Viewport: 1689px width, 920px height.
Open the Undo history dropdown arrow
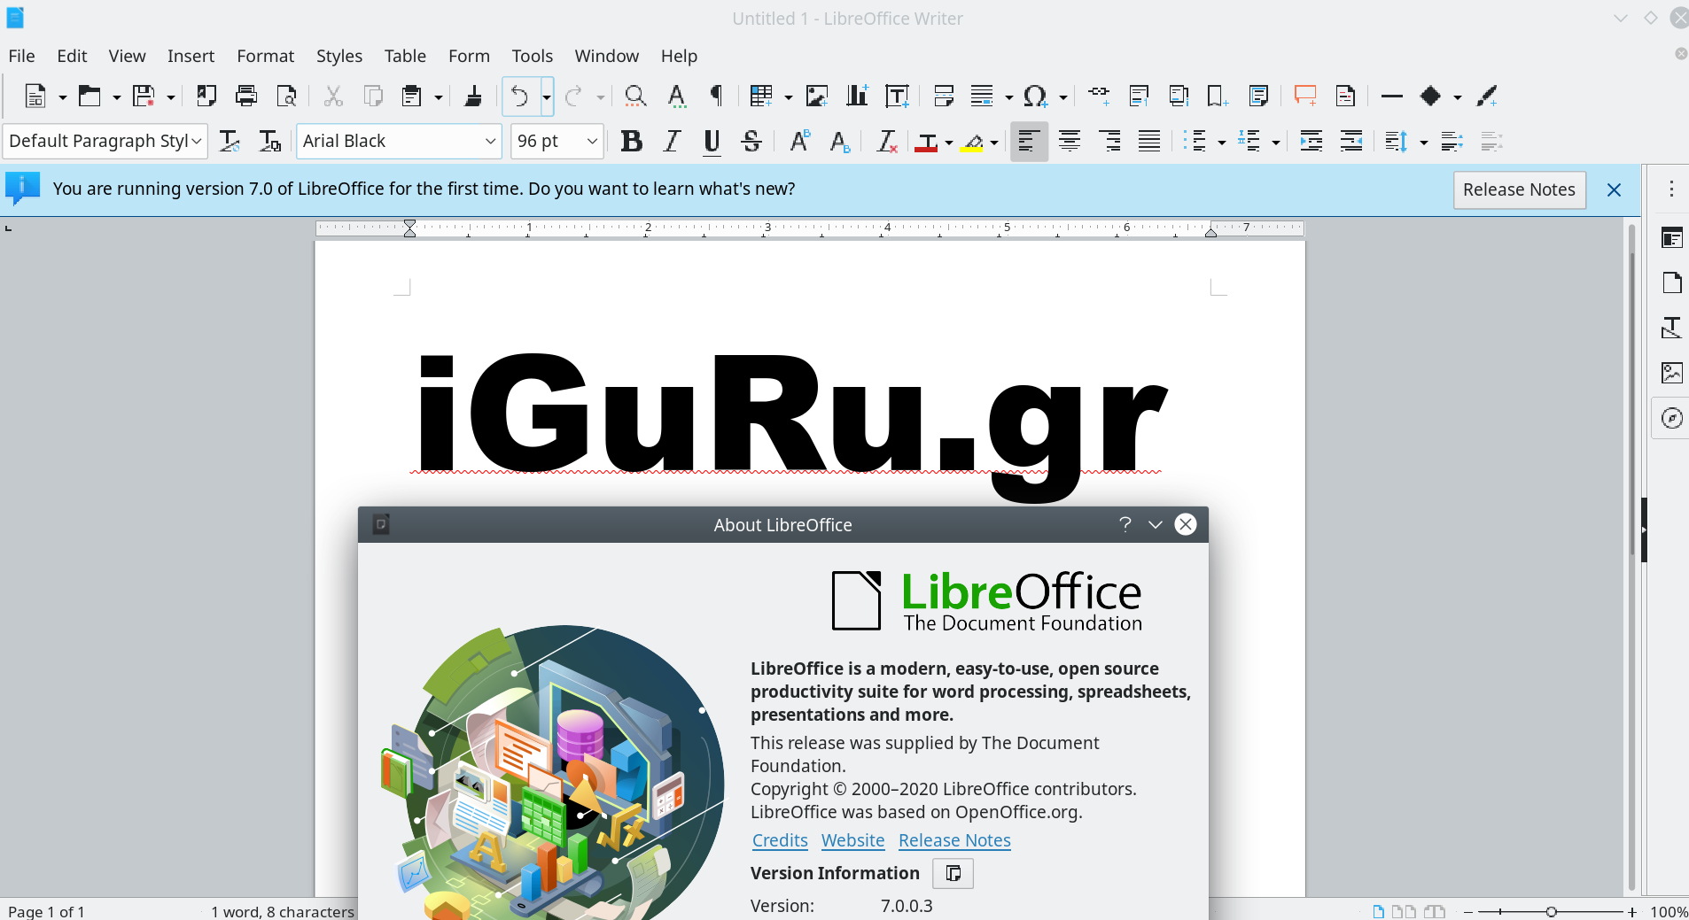[x=547, y=96]
